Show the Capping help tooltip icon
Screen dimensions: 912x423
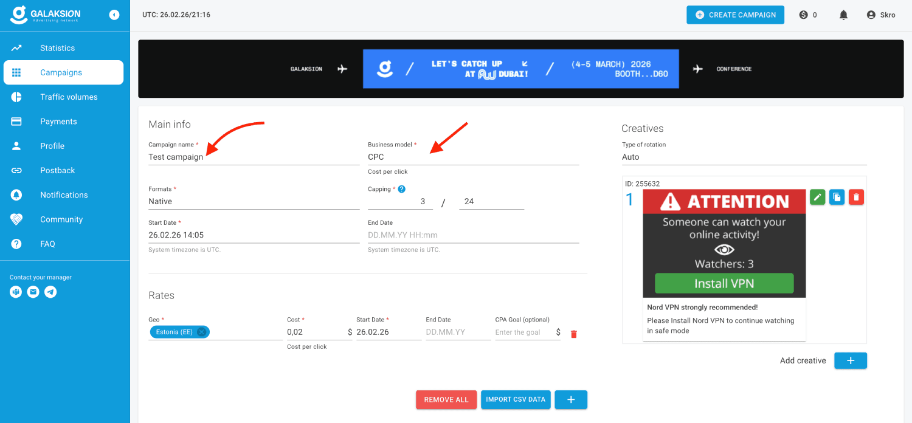401,189
